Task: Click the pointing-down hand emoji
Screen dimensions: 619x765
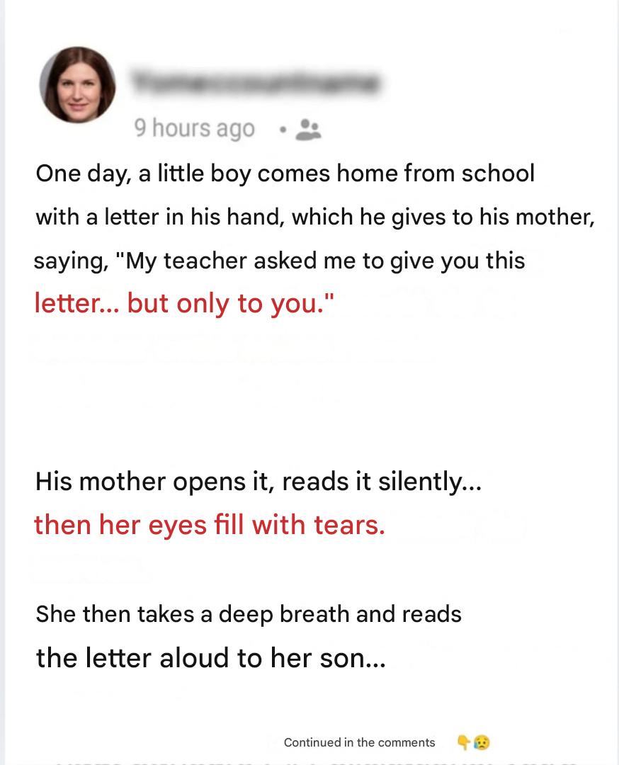Action: coord(464,742)
